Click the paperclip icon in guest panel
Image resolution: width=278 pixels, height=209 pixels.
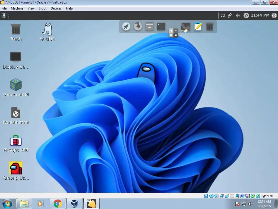click(230, 16)
